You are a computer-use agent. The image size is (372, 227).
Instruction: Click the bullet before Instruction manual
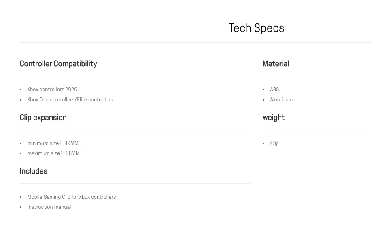click(x=21, y=207)
